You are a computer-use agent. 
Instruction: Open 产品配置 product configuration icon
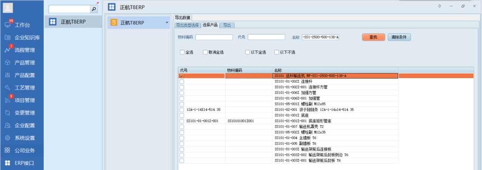(x=8, y=75)
